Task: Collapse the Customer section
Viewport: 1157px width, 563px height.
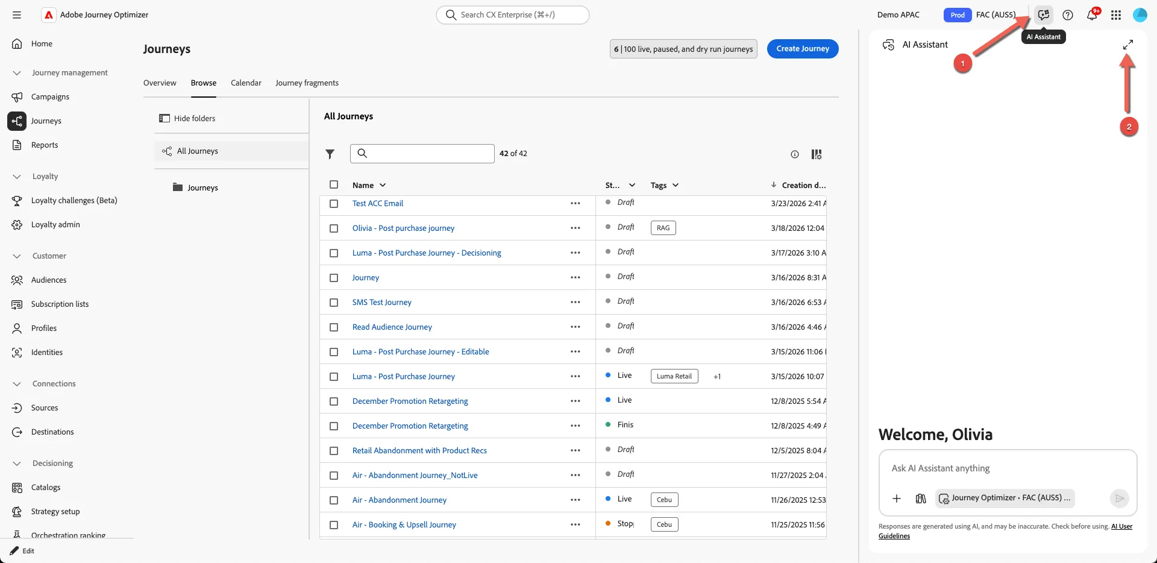Action: [x=17, y=256]
